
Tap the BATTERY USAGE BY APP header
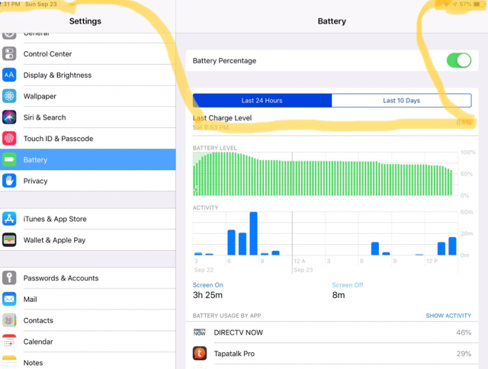point(226,316)
